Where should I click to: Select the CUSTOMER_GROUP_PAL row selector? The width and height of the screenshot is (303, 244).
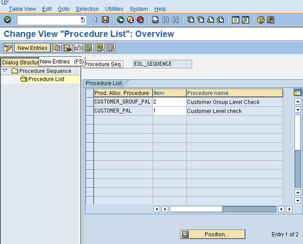tap(90, 102)
